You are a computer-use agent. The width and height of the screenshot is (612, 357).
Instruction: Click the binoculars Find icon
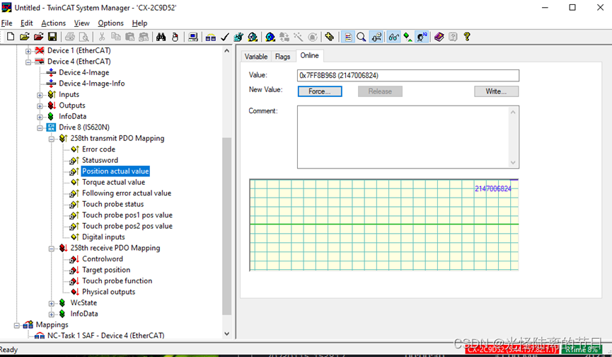[x=161, y=37]
